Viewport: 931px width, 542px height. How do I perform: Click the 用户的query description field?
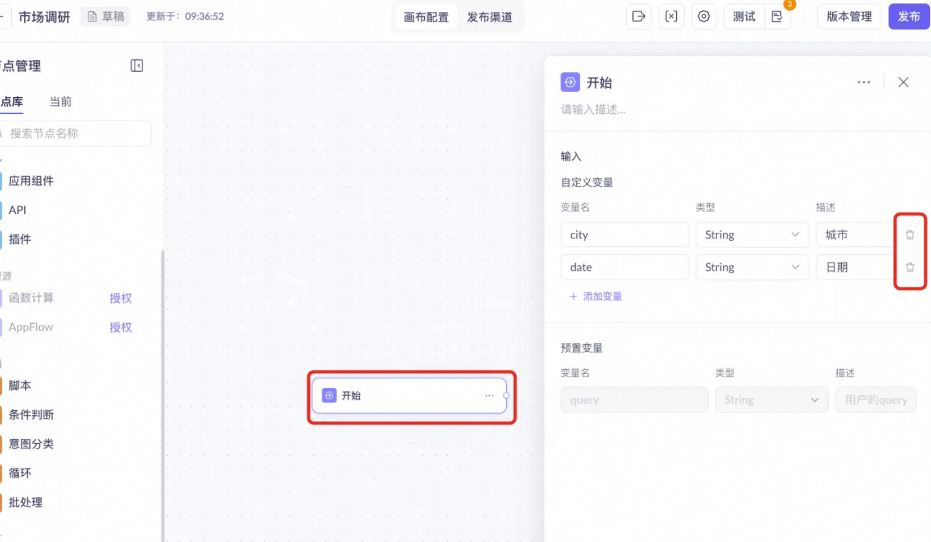[875, 399]
